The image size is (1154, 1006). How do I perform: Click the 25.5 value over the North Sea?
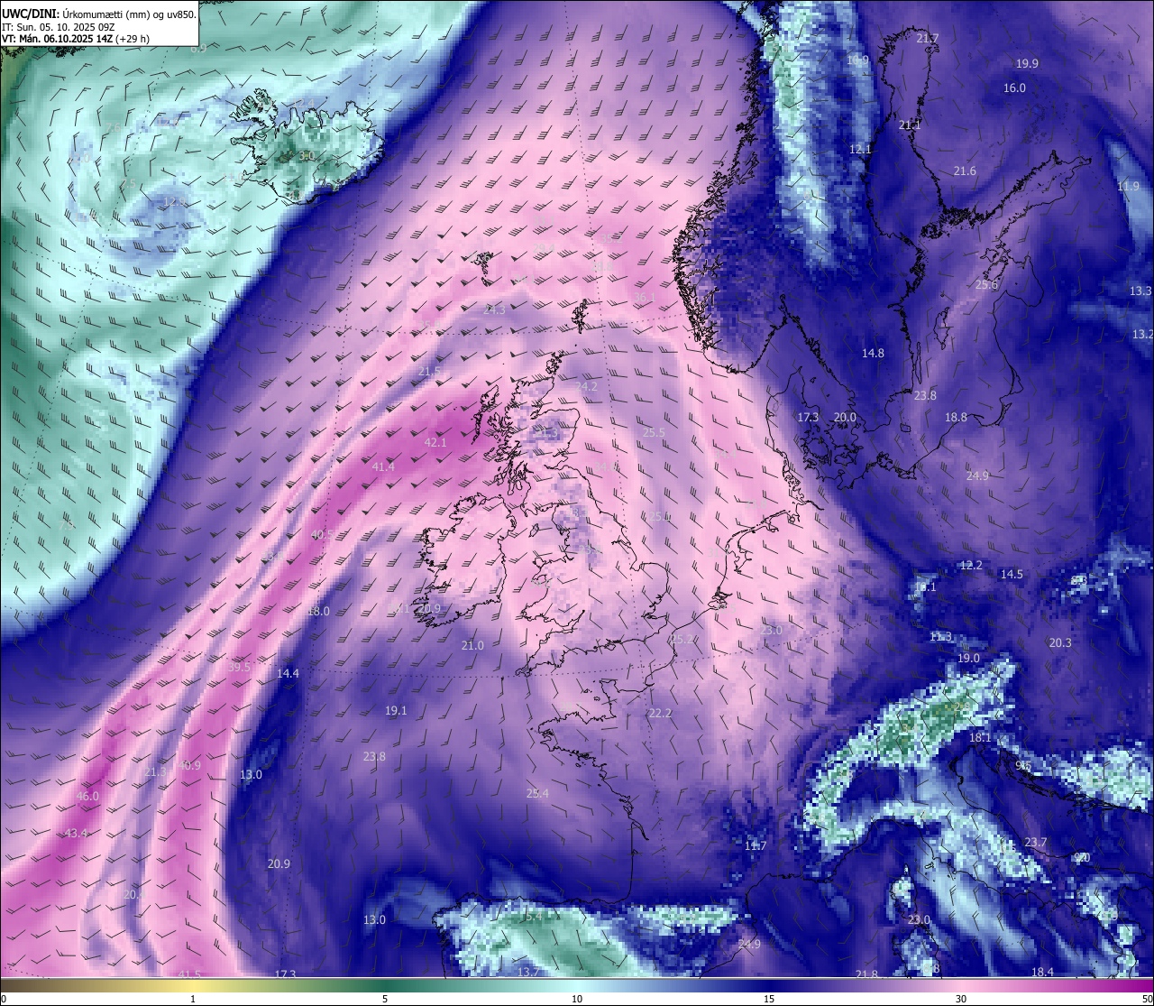click(654, 432)
